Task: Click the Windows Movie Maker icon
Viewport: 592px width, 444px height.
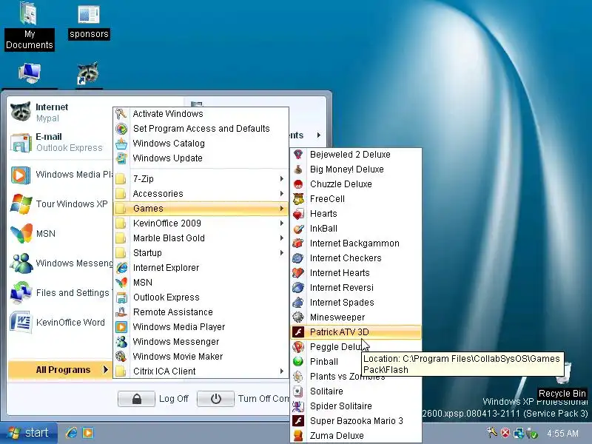Action: (x=121, y=357)
